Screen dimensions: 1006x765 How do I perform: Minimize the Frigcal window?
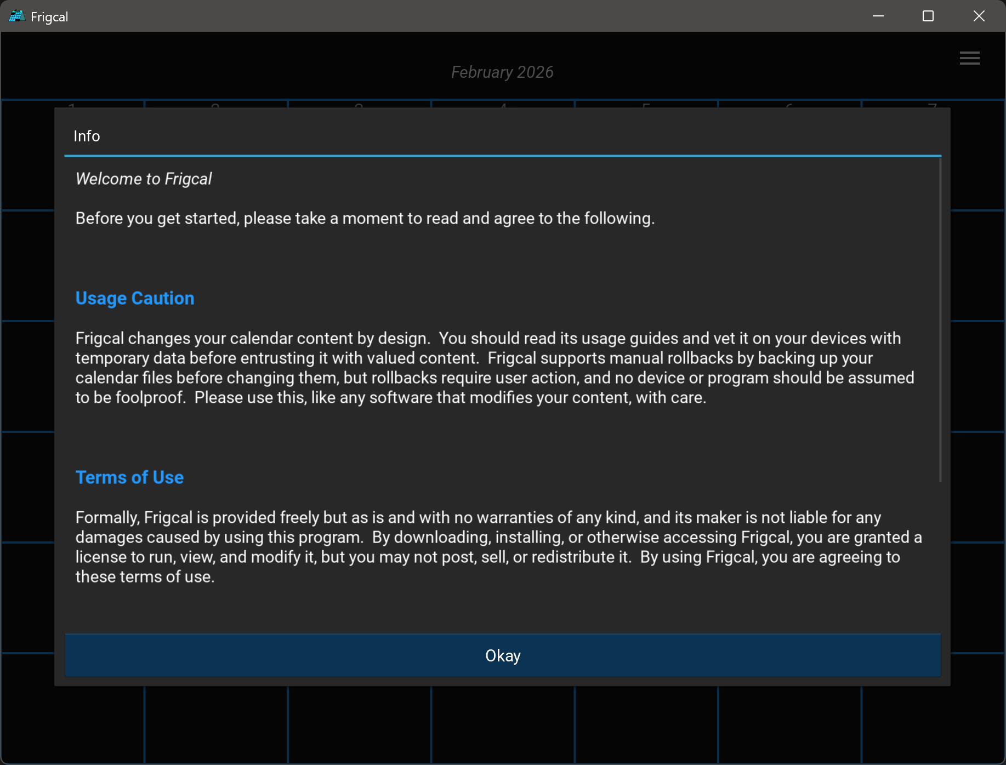point(878,16)
